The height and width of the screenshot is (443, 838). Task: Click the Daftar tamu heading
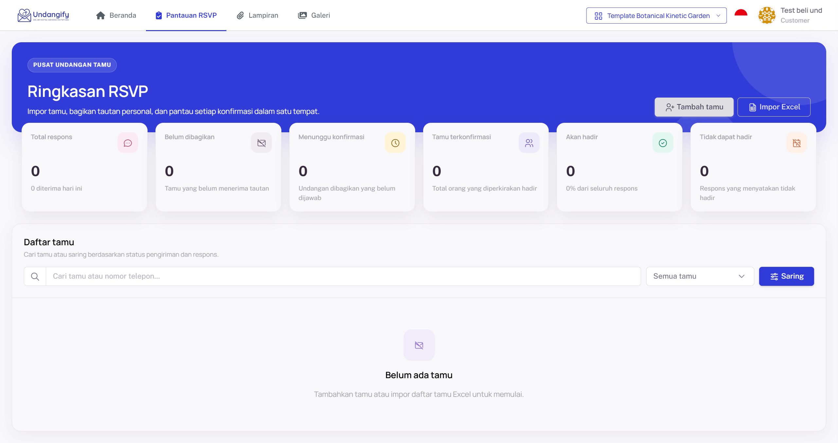pos(49,242)
